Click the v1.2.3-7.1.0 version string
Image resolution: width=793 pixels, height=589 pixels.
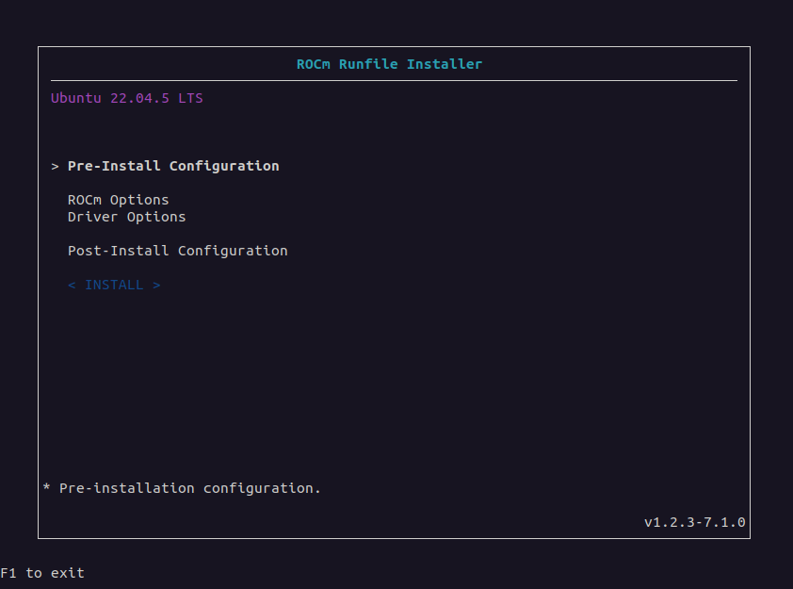pos(695,522)
